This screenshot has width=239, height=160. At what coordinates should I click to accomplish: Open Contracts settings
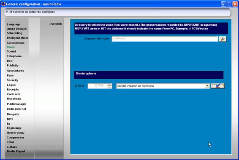click(x=14, y=94)
